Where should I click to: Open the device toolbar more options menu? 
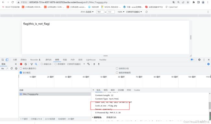208,12
